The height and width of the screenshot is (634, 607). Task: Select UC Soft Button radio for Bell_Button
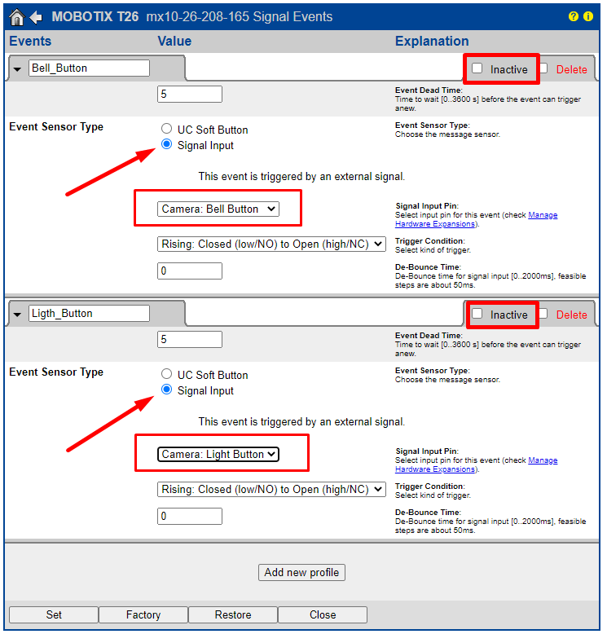(167, 129)
